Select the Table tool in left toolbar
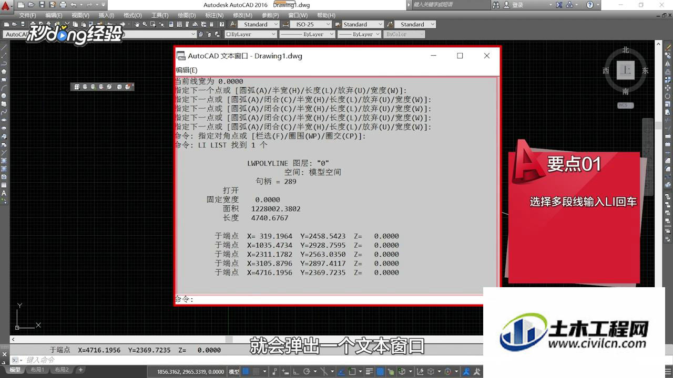673x378 pixels. pos(4,185)
